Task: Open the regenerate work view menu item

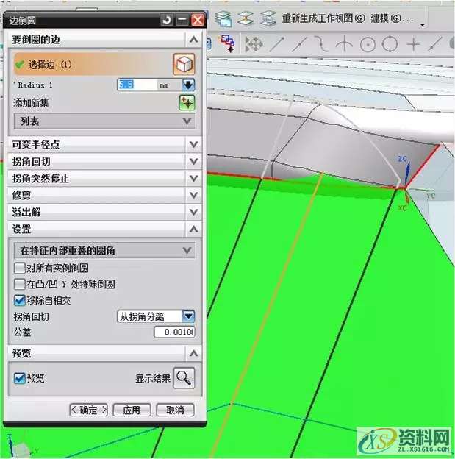Action: (x=323, y=18)
